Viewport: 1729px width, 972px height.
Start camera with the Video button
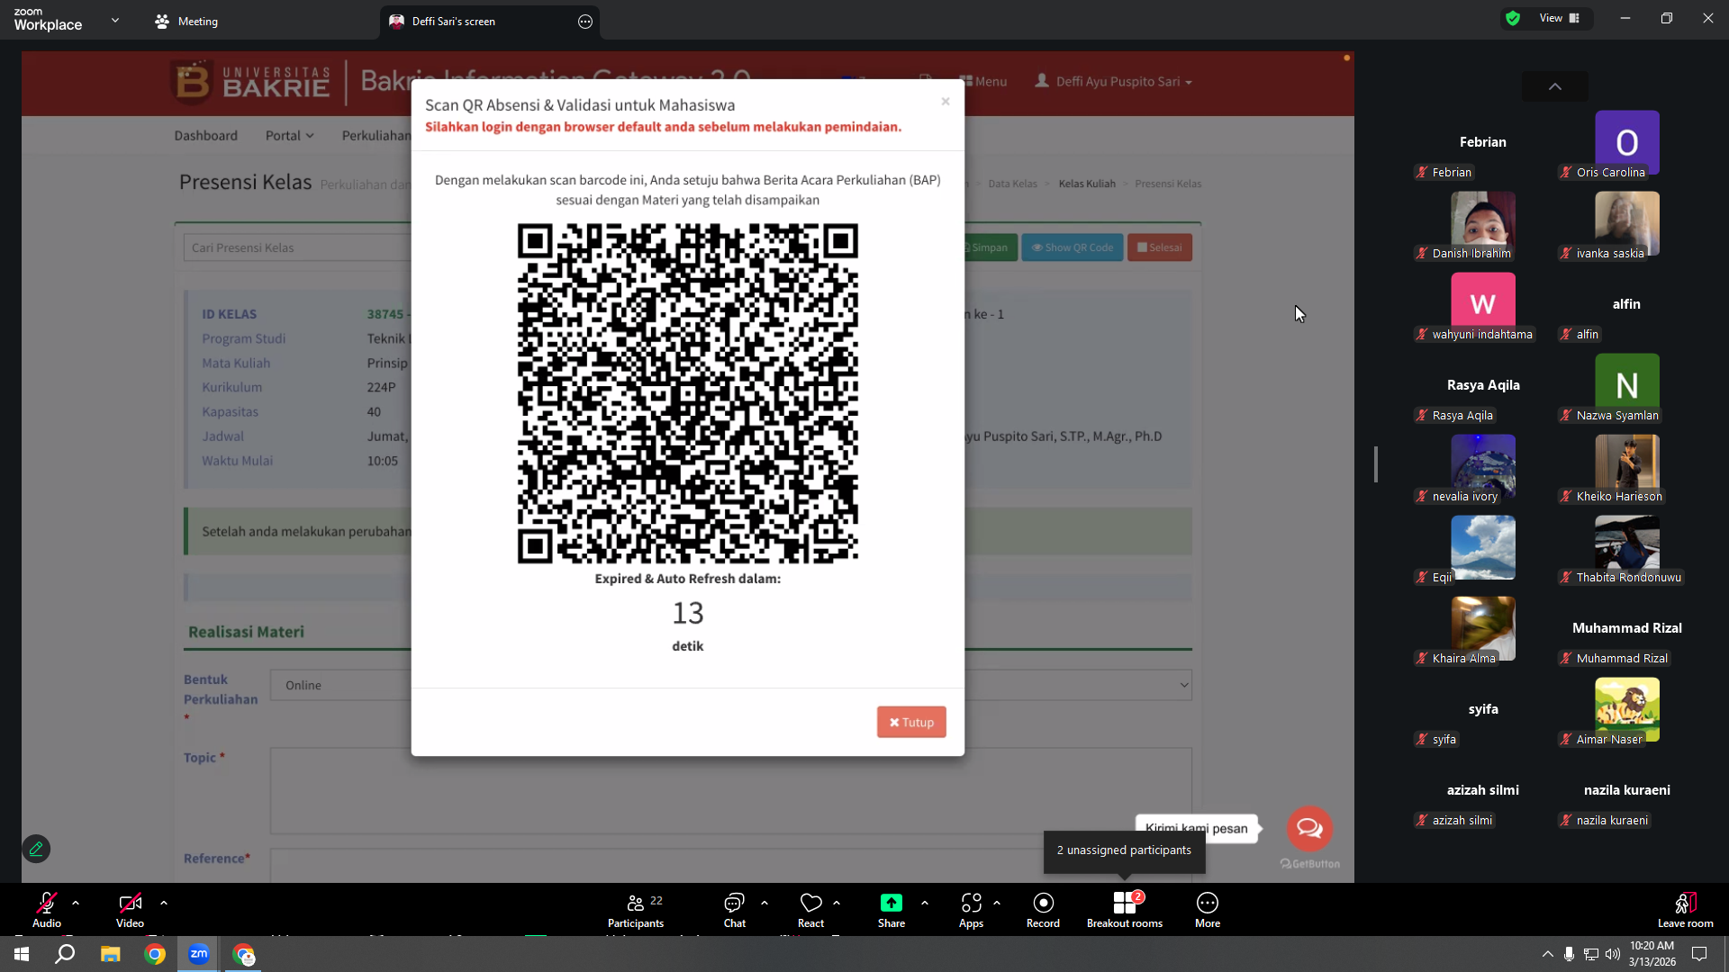pyautogui.click(x=130, y=909)
